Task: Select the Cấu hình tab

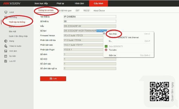Action: click(99, 3)
